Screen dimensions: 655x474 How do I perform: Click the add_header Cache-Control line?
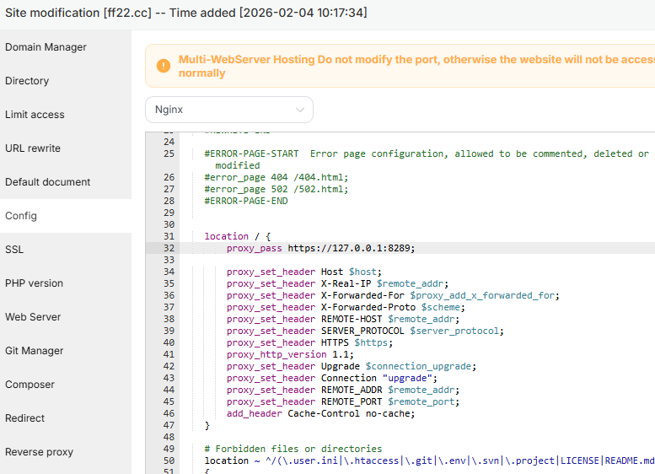click(320, 414)
